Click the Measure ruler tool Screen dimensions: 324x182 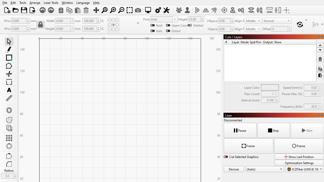point(9,98)
